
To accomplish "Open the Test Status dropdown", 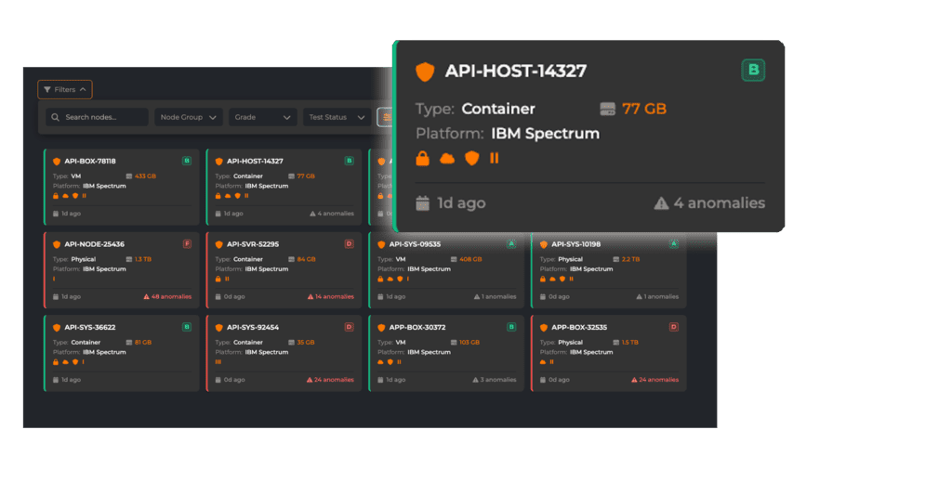I will 337,117.
